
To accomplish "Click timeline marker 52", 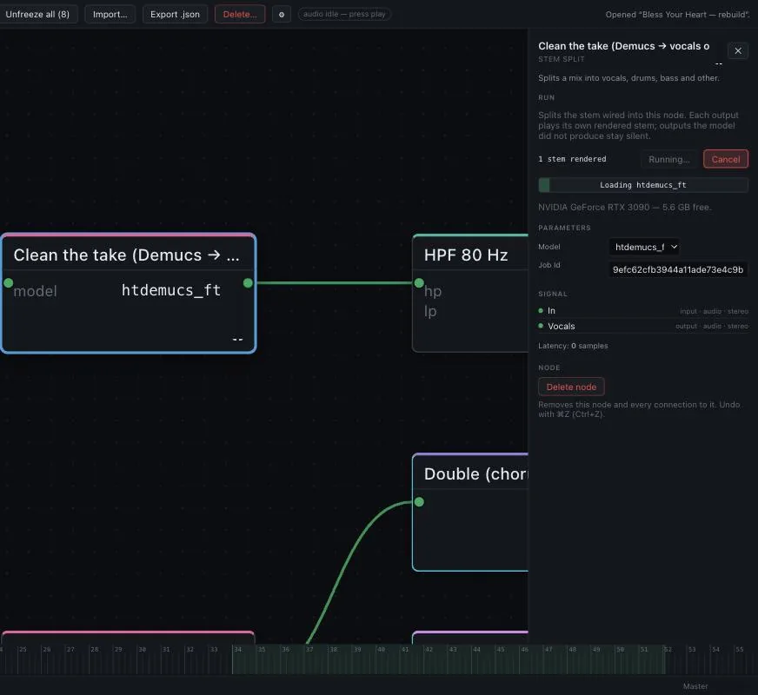I will [668, 650].
